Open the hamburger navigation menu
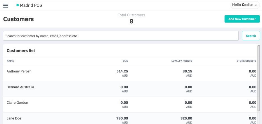The height and width of the screenshot is (124, 262). pos(6,5)
